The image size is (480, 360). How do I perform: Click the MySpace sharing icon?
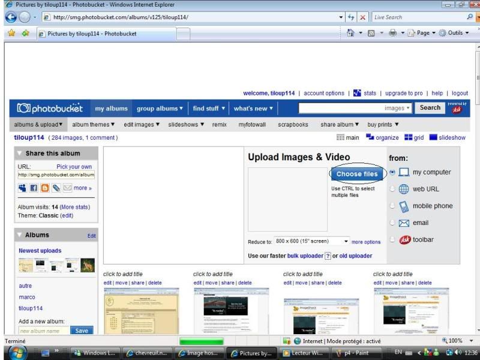tap(23, 188)
